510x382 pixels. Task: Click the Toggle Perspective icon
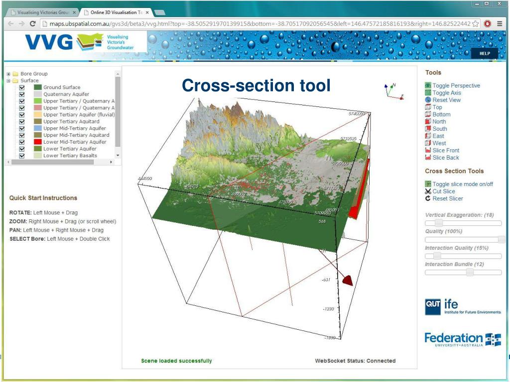click(428, 86)
